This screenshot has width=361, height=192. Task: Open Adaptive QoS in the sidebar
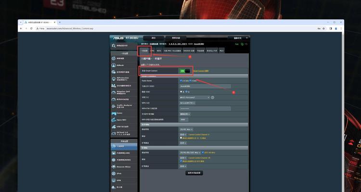(x=124, y=92)
